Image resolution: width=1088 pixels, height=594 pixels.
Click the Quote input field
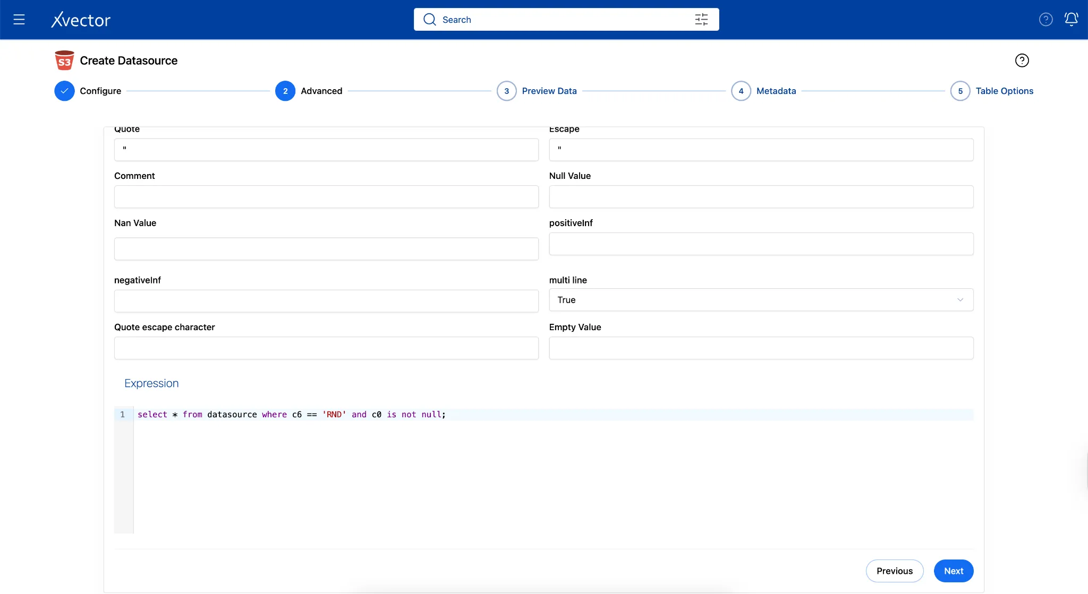point(326,150)
